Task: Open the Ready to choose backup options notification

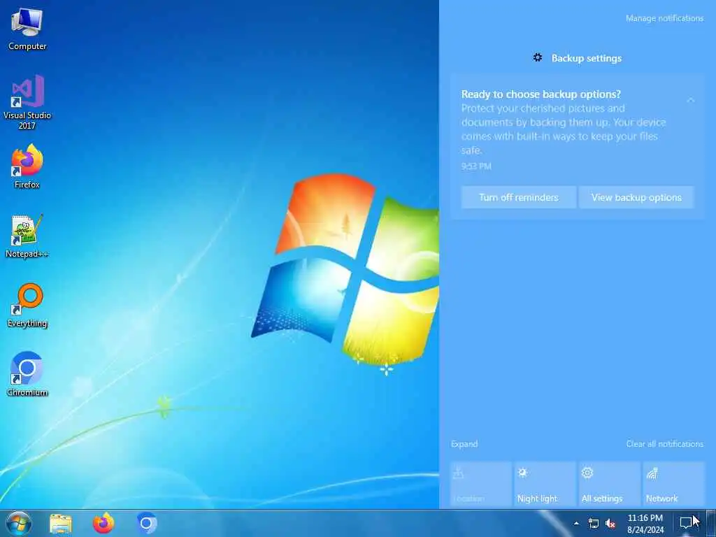Action: (x=577, y=147)
